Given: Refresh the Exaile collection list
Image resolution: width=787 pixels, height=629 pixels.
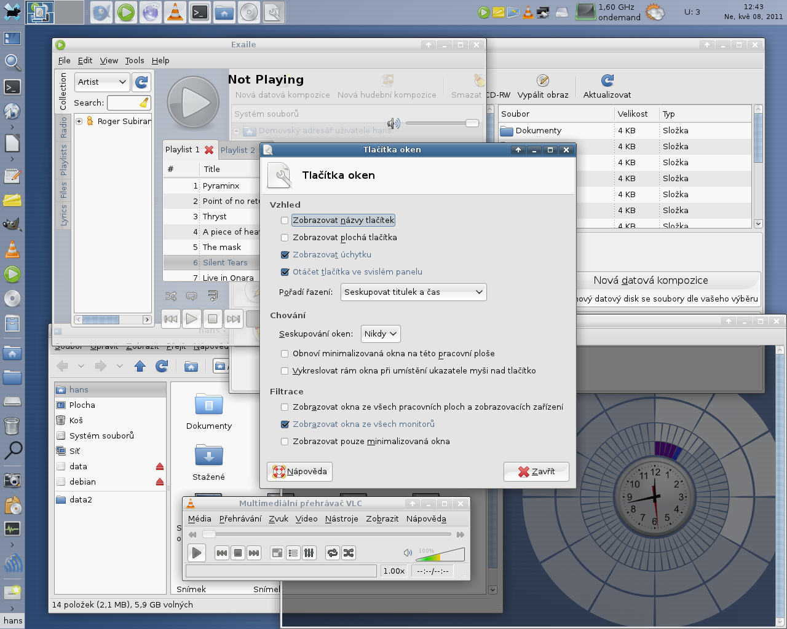Looking at the screenshot, I should pyautogui.click(x=141, y=82).
